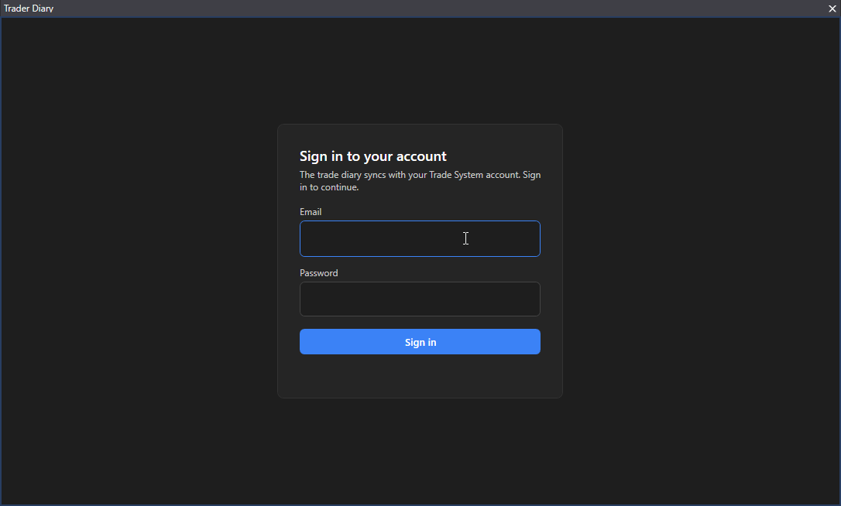This screenshot has height=506, width=841.
Task: Select the 'Sign in to your account' heading
Action: 372,156
